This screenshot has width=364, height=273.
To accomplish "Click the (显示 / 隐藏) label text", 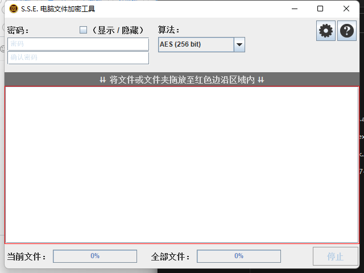I will (118, 30).
